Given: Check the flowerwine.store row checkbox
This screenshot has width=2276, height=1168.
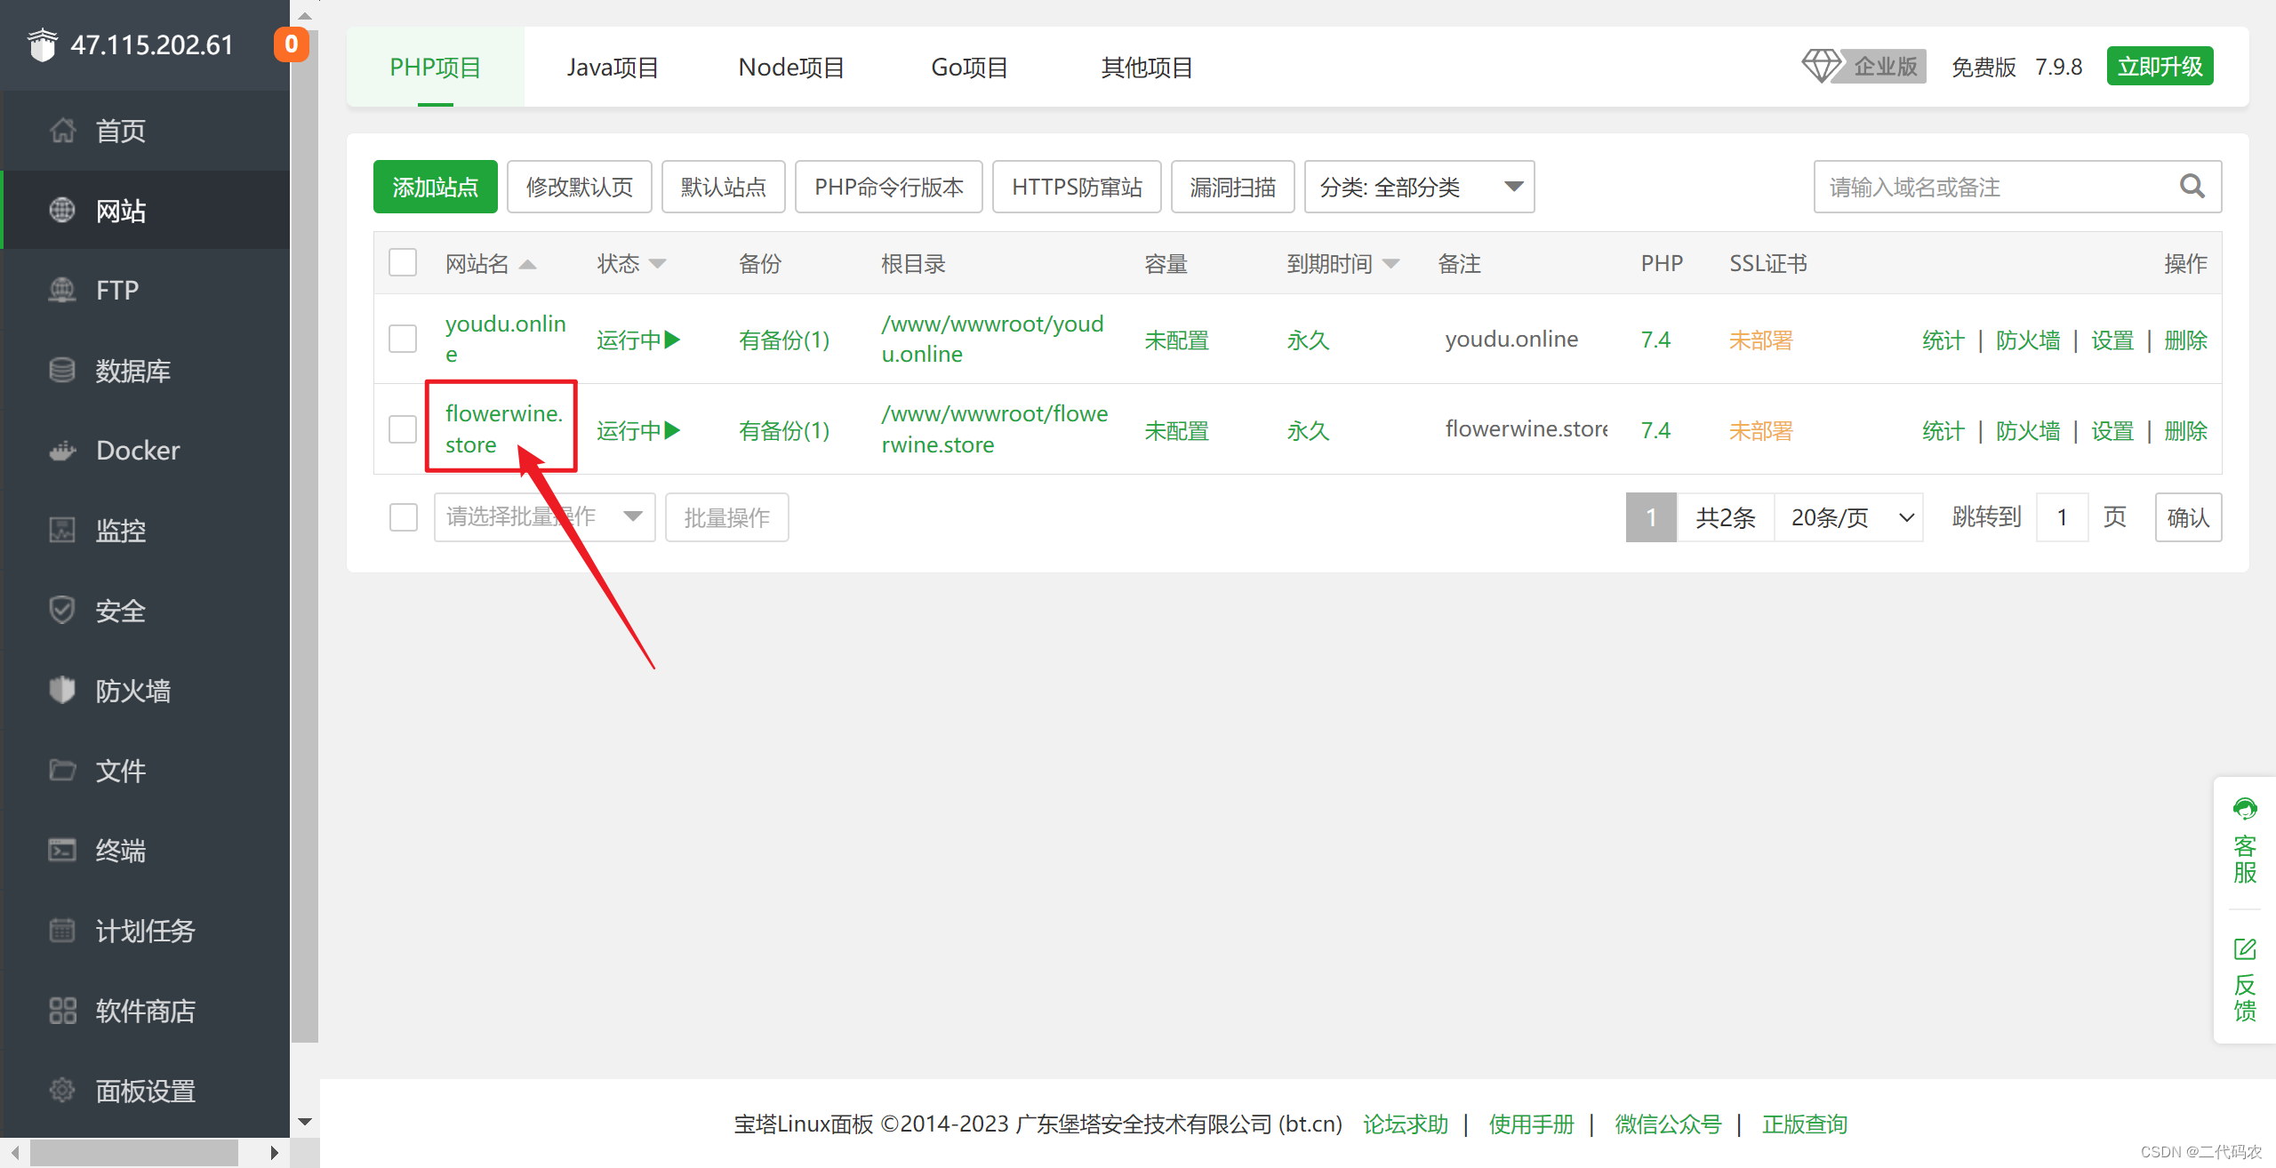Looking at the screenshot, I should (x=403, y=429).
